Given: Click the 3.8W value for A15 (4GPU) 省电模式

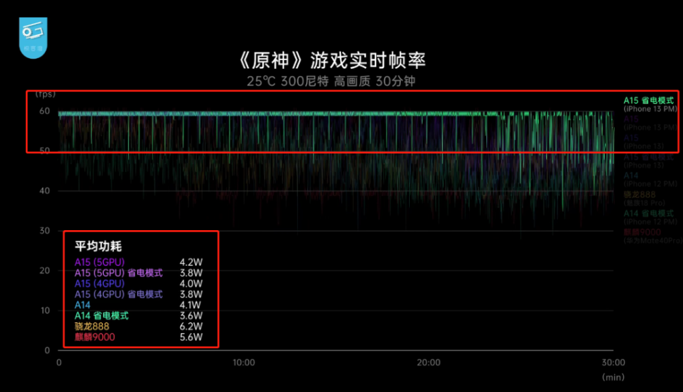Looking at the screenshot, I should click(191, 294).
